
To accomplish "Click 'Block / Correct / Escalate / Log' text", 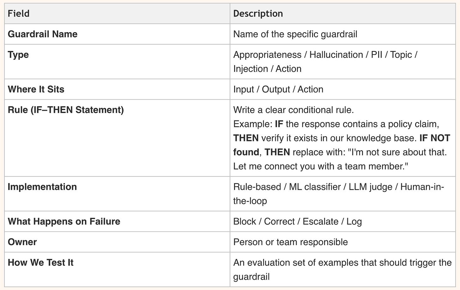I will pos(297,221).
